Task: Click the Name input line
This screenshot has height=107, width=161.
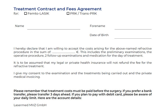Action: 54,27
